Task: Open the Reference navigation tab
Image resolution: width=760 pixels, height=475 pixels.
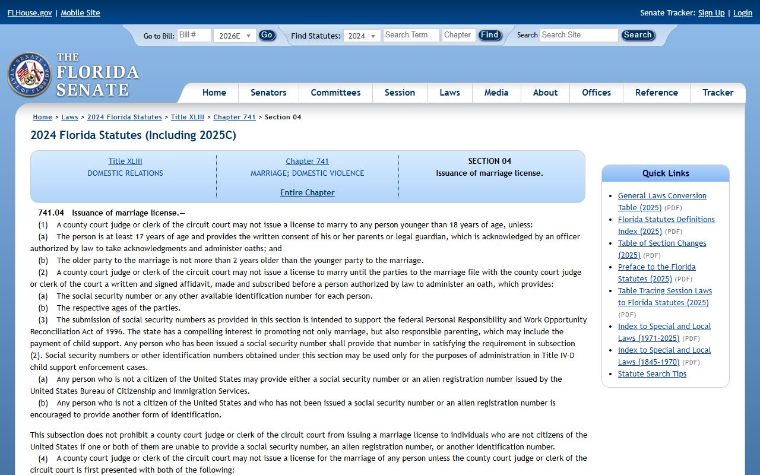Action: click(657, 93)
